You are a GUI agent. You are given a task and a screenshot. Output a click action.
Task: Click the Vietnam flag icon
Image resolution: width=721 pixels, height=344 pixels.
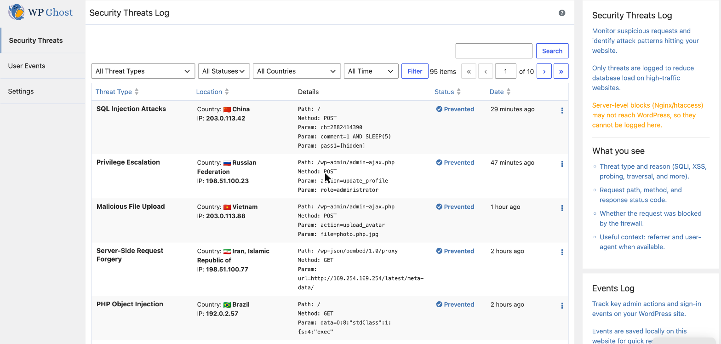click(x=227, y=207)
